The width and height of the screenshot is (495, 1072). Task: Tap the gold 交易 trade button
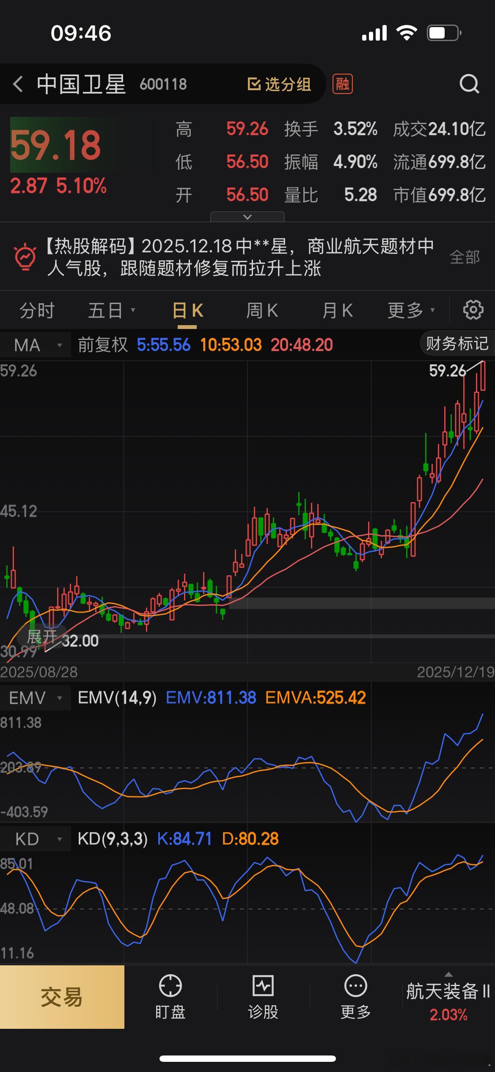[x=62, y=997]
